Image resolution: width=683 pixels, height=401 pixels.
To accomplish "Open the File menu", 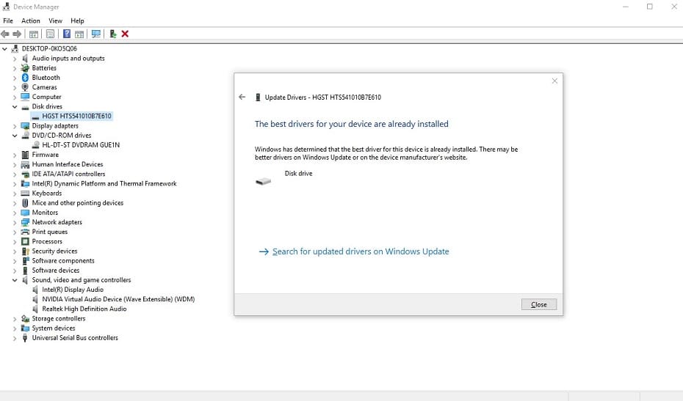I will (8, 21).
